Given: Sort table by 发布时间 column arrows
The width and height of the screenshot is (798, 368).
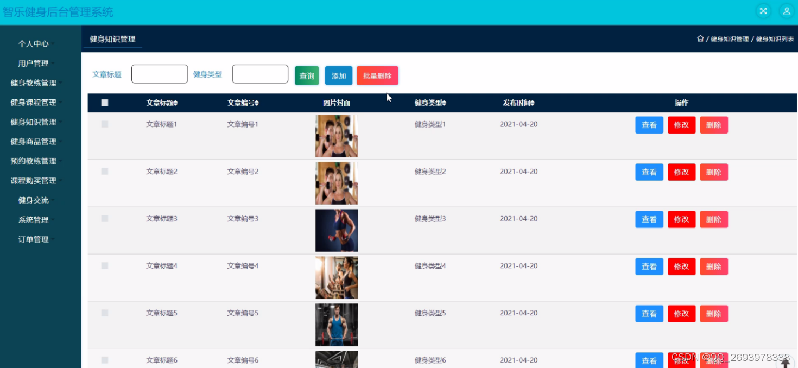Looking at the screenshot, I should 533,103.
